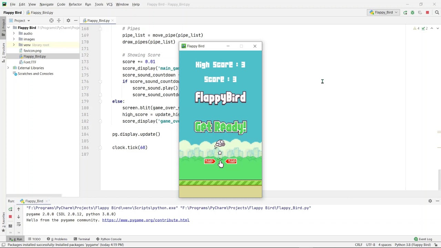Screen dimensions: 441x248
Task: Rerun Flappy_Bird from Run panel gutter
Action: [x=10, y=209]
